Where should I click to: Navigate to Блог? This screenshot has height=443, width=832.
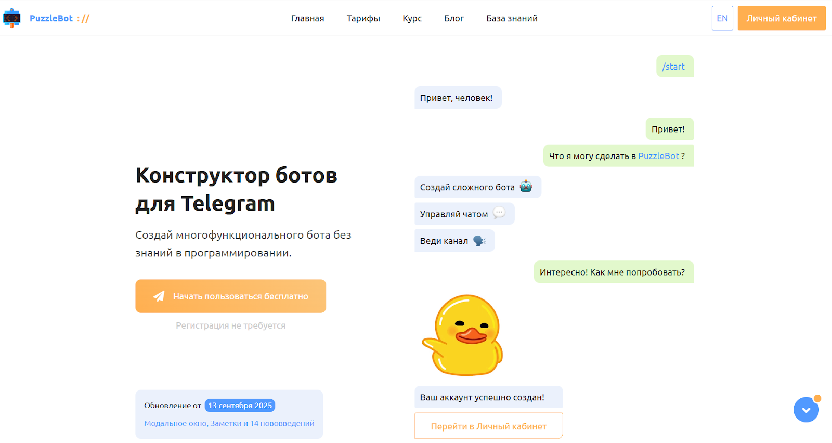(453, 18)
